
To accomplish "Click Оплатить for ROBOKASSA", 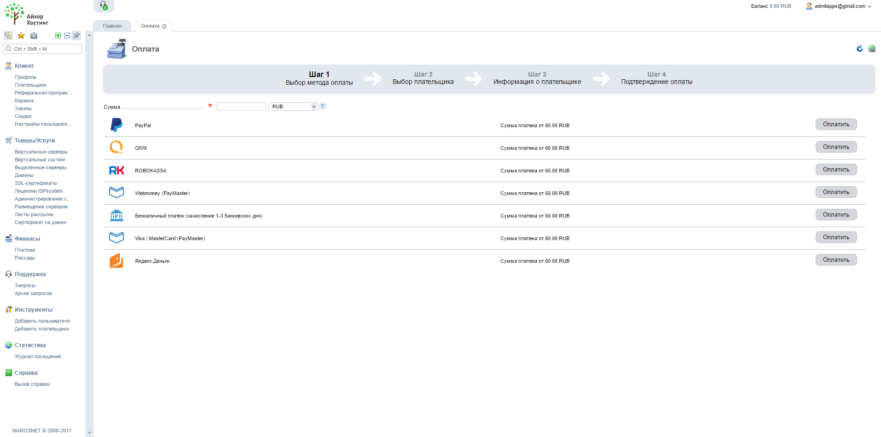I will 836,170.
